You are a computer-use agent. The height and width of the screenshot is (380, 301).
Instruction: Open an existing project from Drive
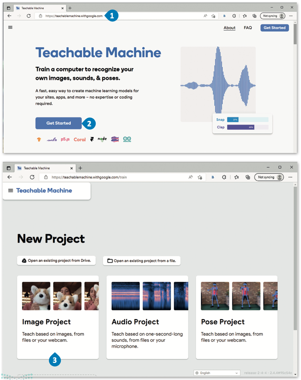coord(56,261)
